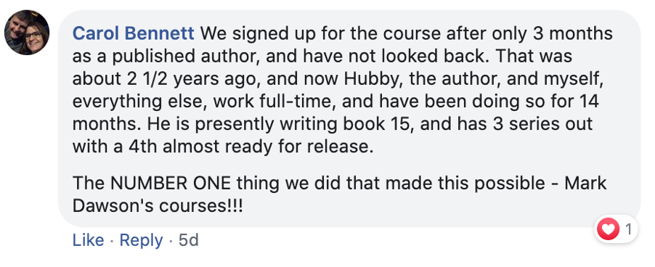Click the phrase 'almost ready for release'
Image resolution: width=655 pixels, height=267 pixels.
268,147
